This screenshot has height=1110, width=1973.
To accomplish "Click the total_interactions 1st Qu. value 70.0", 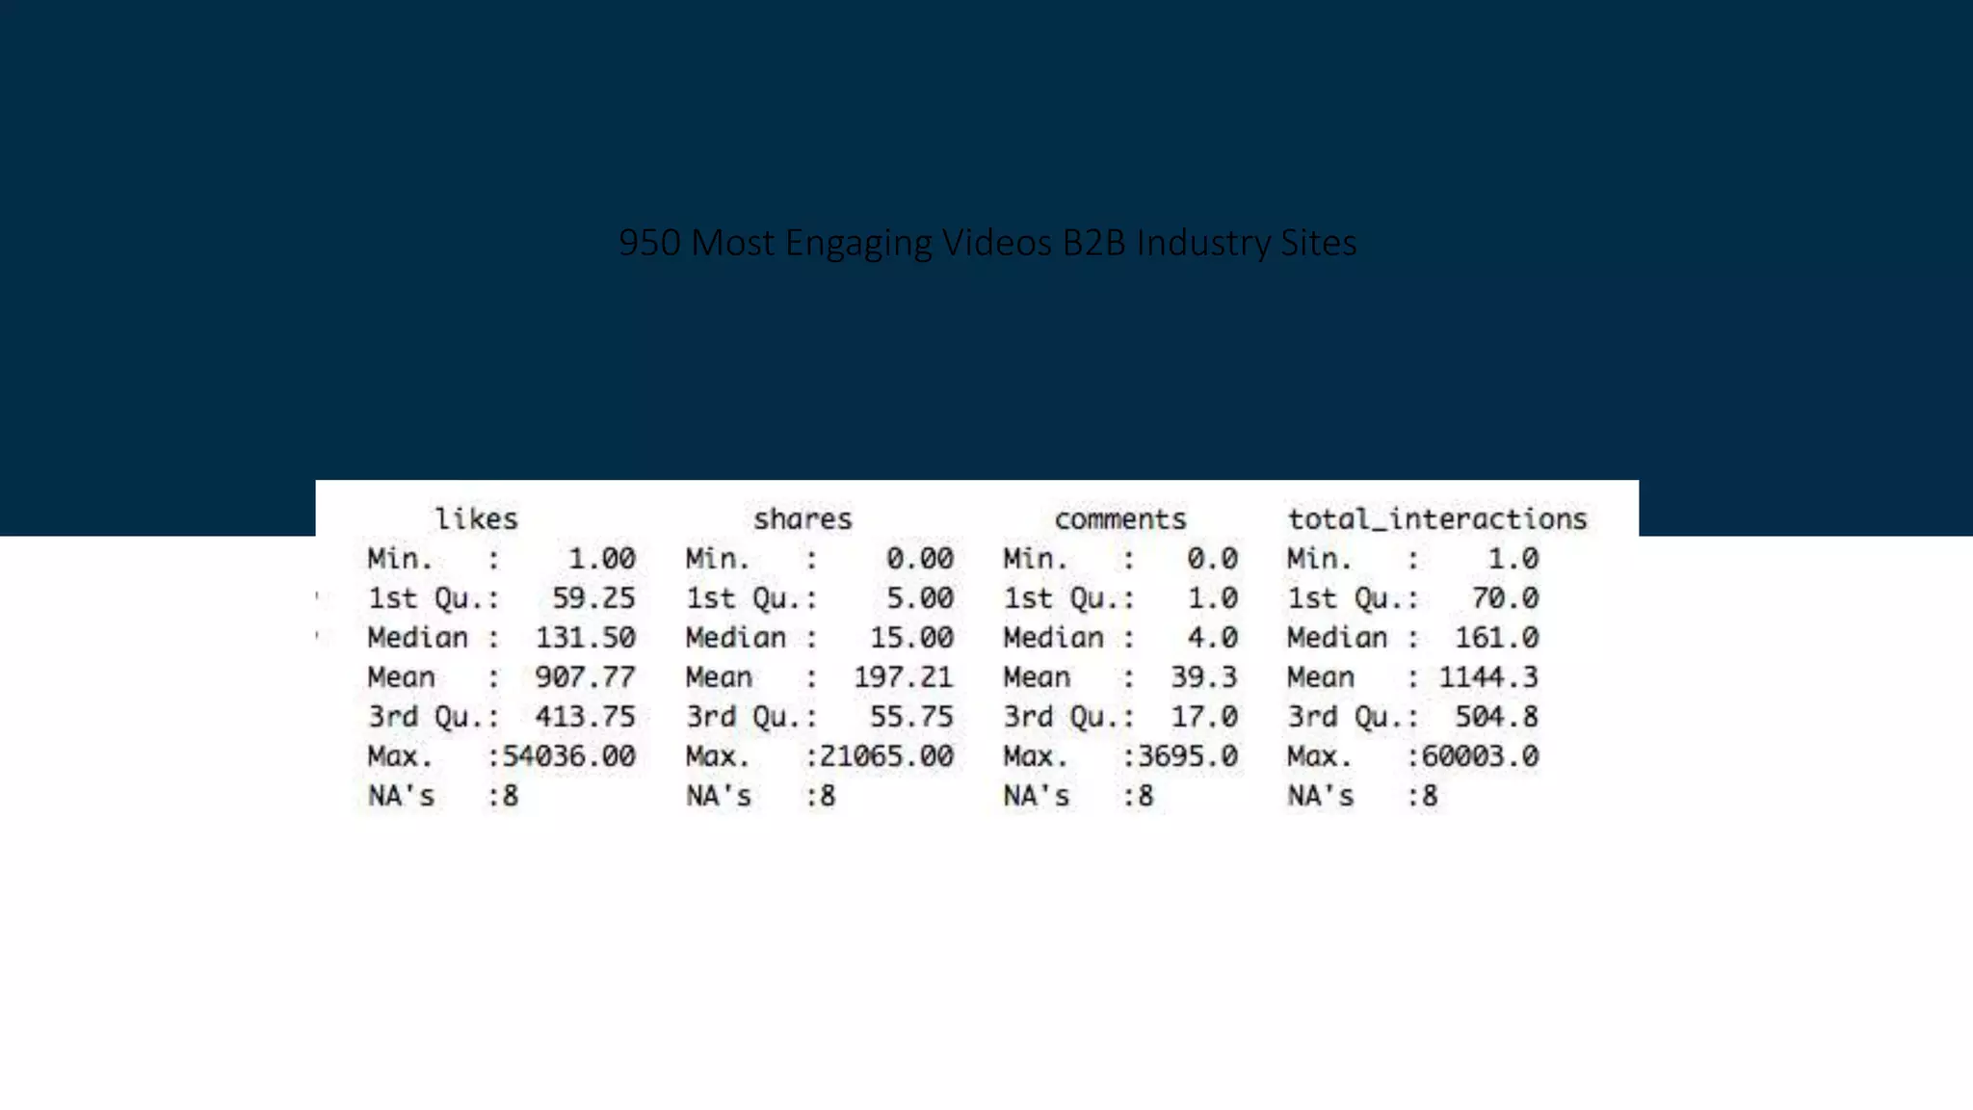I will (x=1505, y=598).
